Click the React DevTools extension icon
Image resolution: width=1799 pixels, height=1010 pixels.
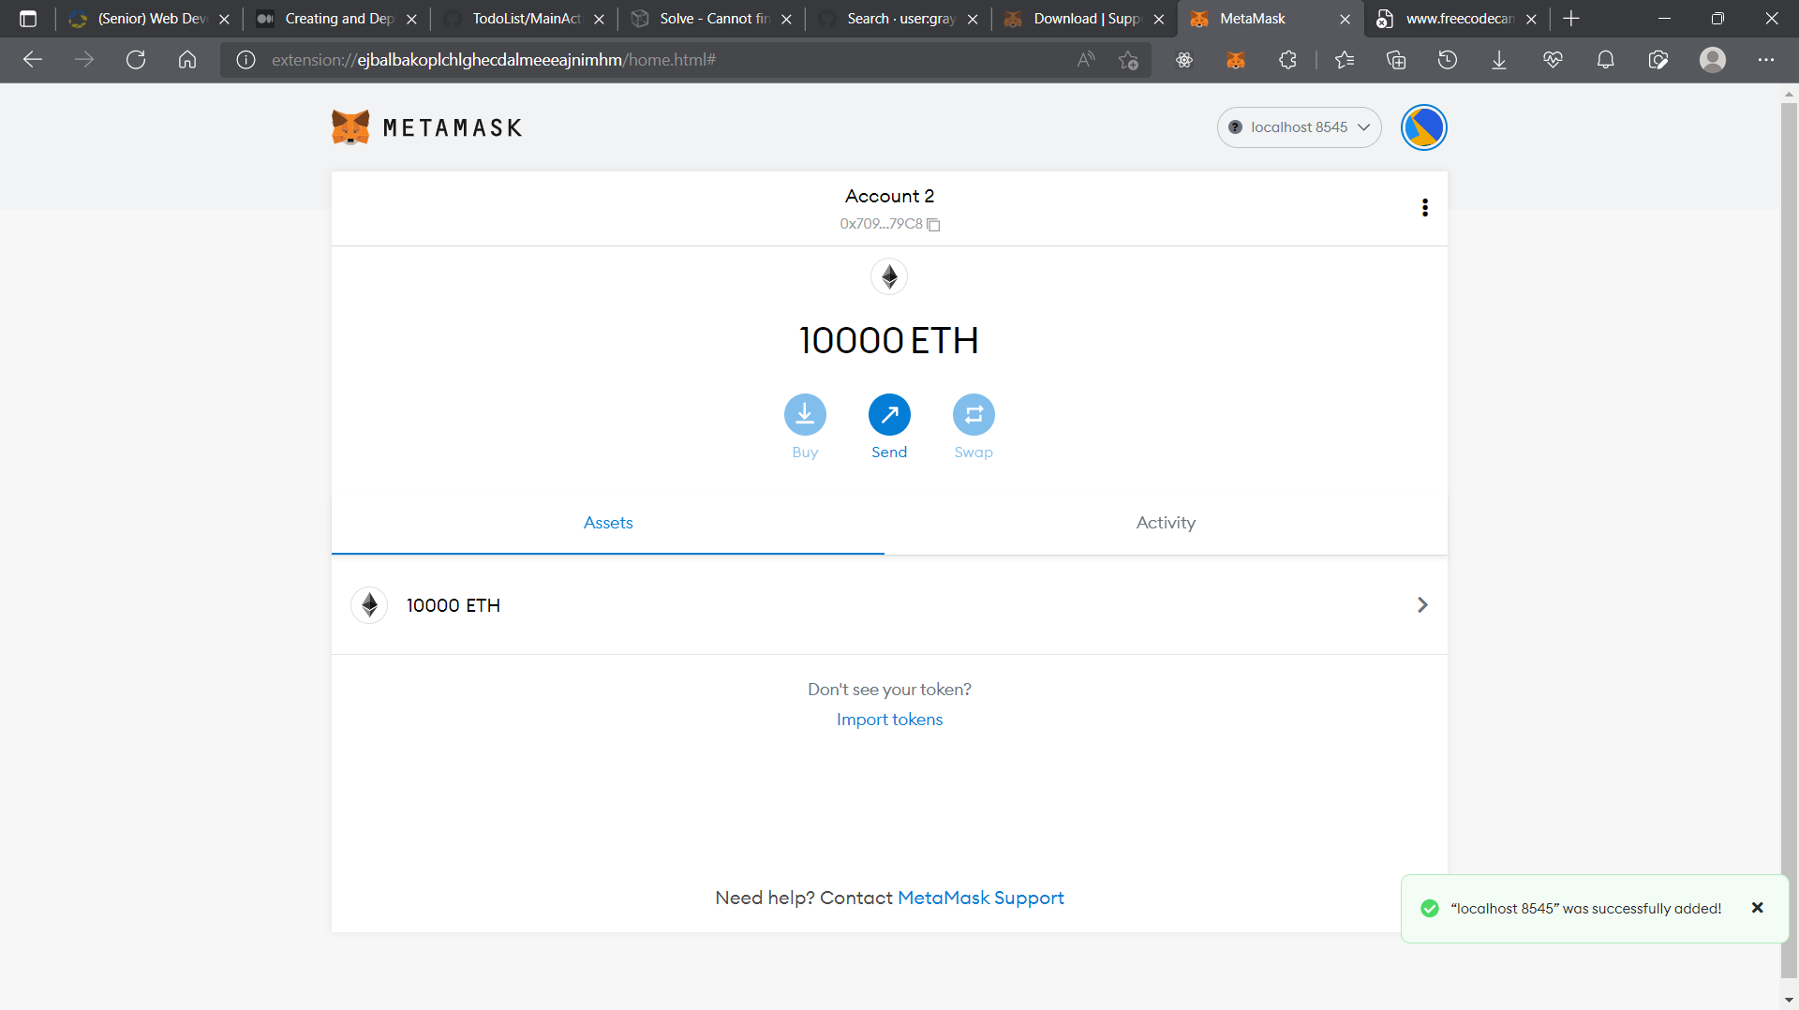point(1184,60)
